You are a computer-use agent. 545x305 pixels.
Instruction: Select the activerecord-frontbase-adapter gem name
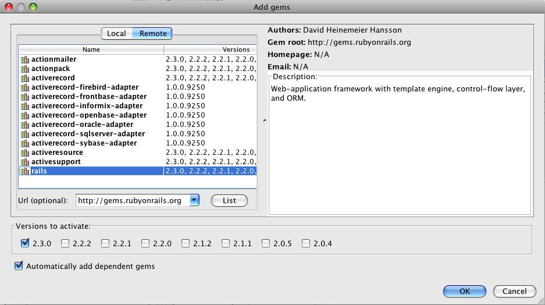[89, 97]
